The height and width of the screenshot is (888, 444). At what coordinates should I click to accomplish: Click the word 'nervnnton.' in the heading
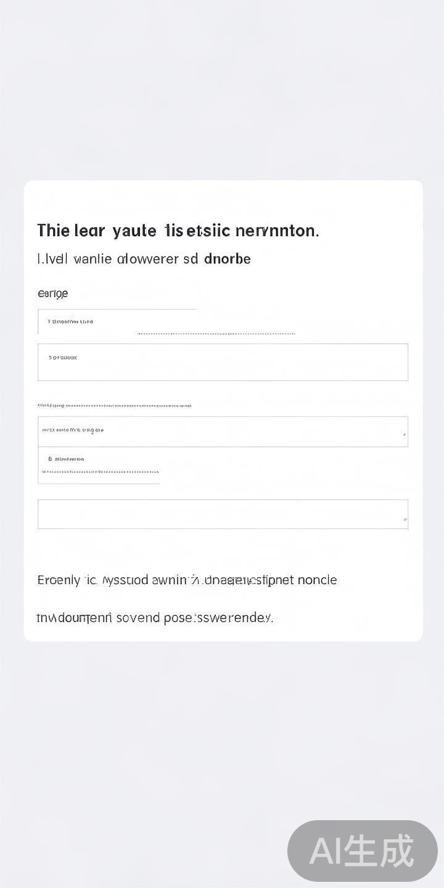pos(277,231)
